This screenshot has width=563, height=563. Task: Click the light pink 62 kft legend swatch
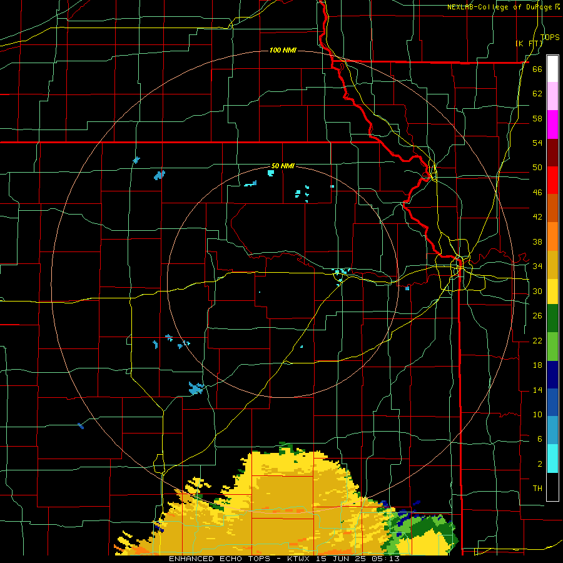(x=552, y=96)
